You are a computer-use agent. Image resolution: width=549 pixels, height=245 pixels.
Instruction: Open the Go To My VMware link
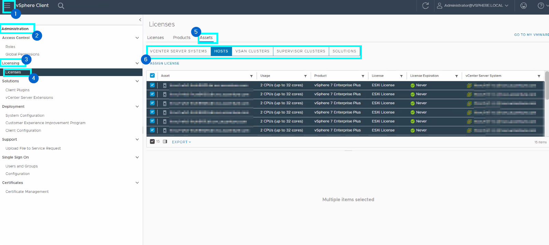tap(531, 35)
